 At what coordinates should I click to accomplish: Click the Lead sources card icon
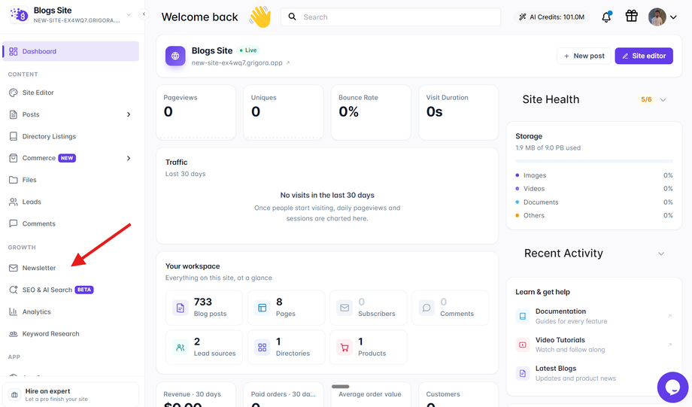pos(180,348)
